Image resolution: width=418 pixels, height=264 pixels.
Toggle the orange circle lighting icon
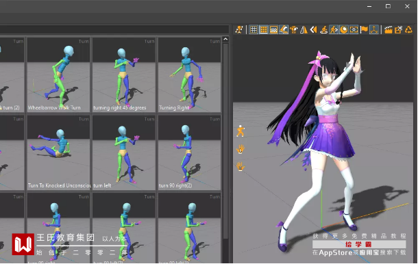coord(344,29)
